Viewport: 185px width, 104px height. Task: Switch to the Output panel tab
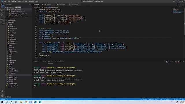click(44, 62)
